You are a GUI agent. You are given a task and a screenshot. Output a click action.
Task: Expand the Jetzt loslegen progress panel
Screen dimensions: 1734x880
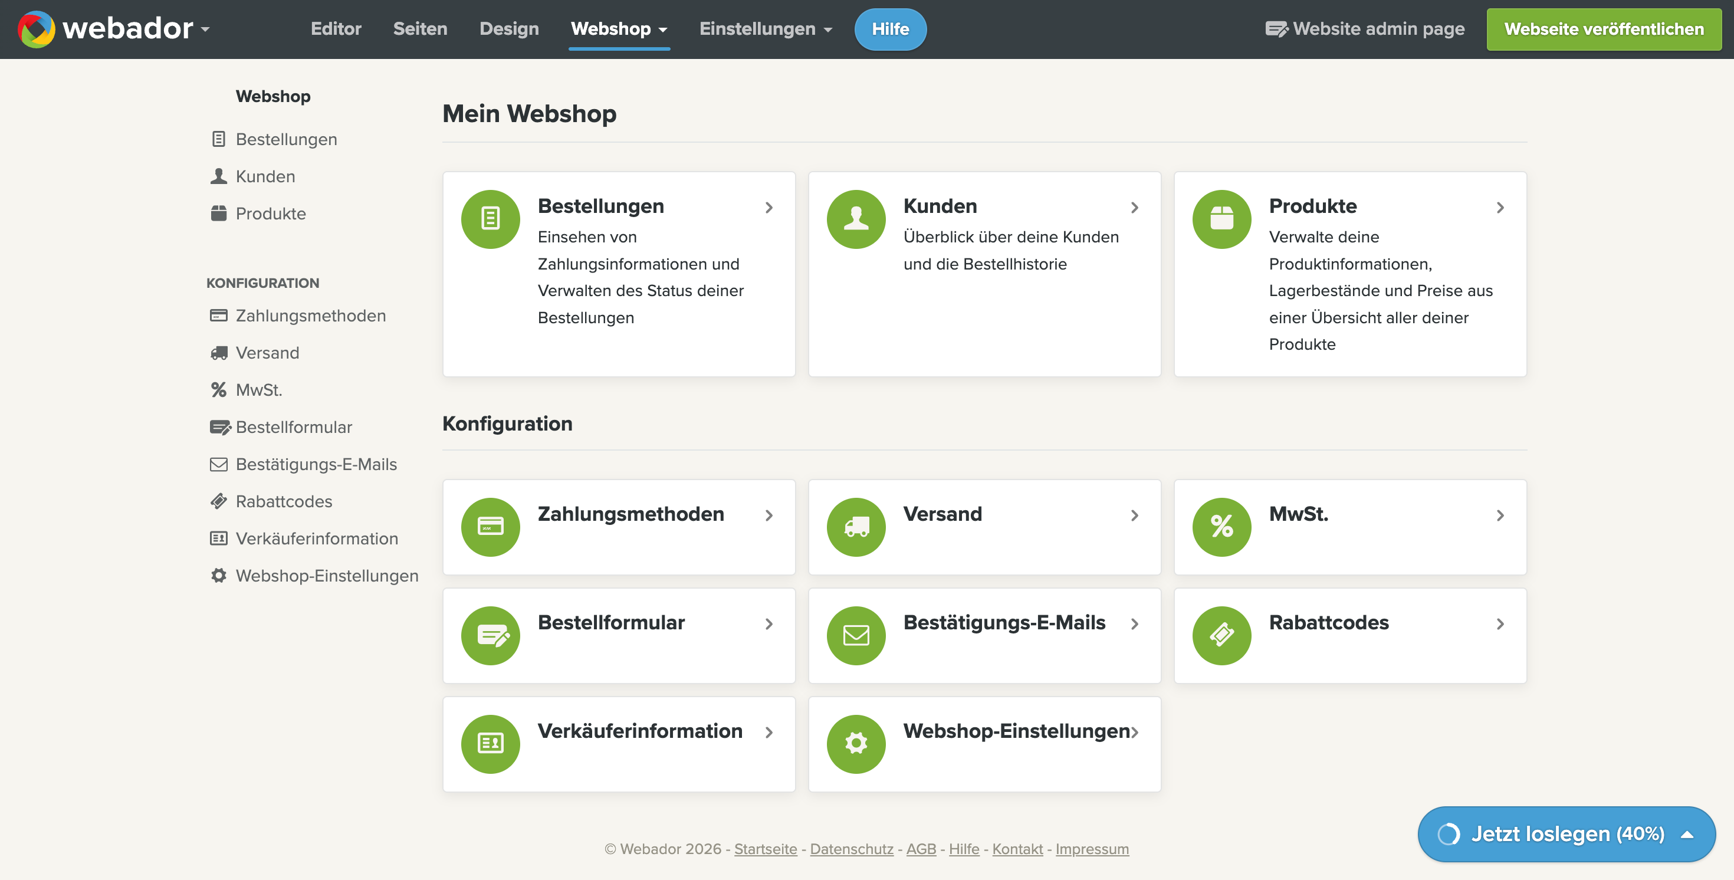pos(1566,833)
